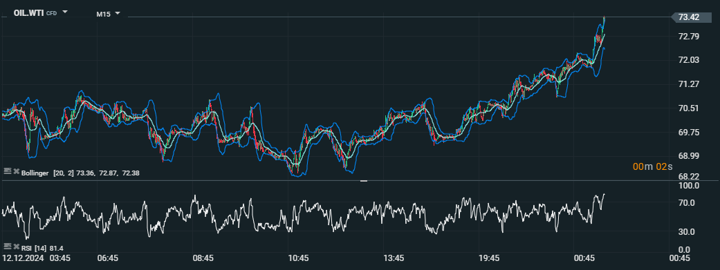The image size is (720, 270).
Task: Open the OIL.WTI symbol dropdown
Action: [x=65, y=12]
